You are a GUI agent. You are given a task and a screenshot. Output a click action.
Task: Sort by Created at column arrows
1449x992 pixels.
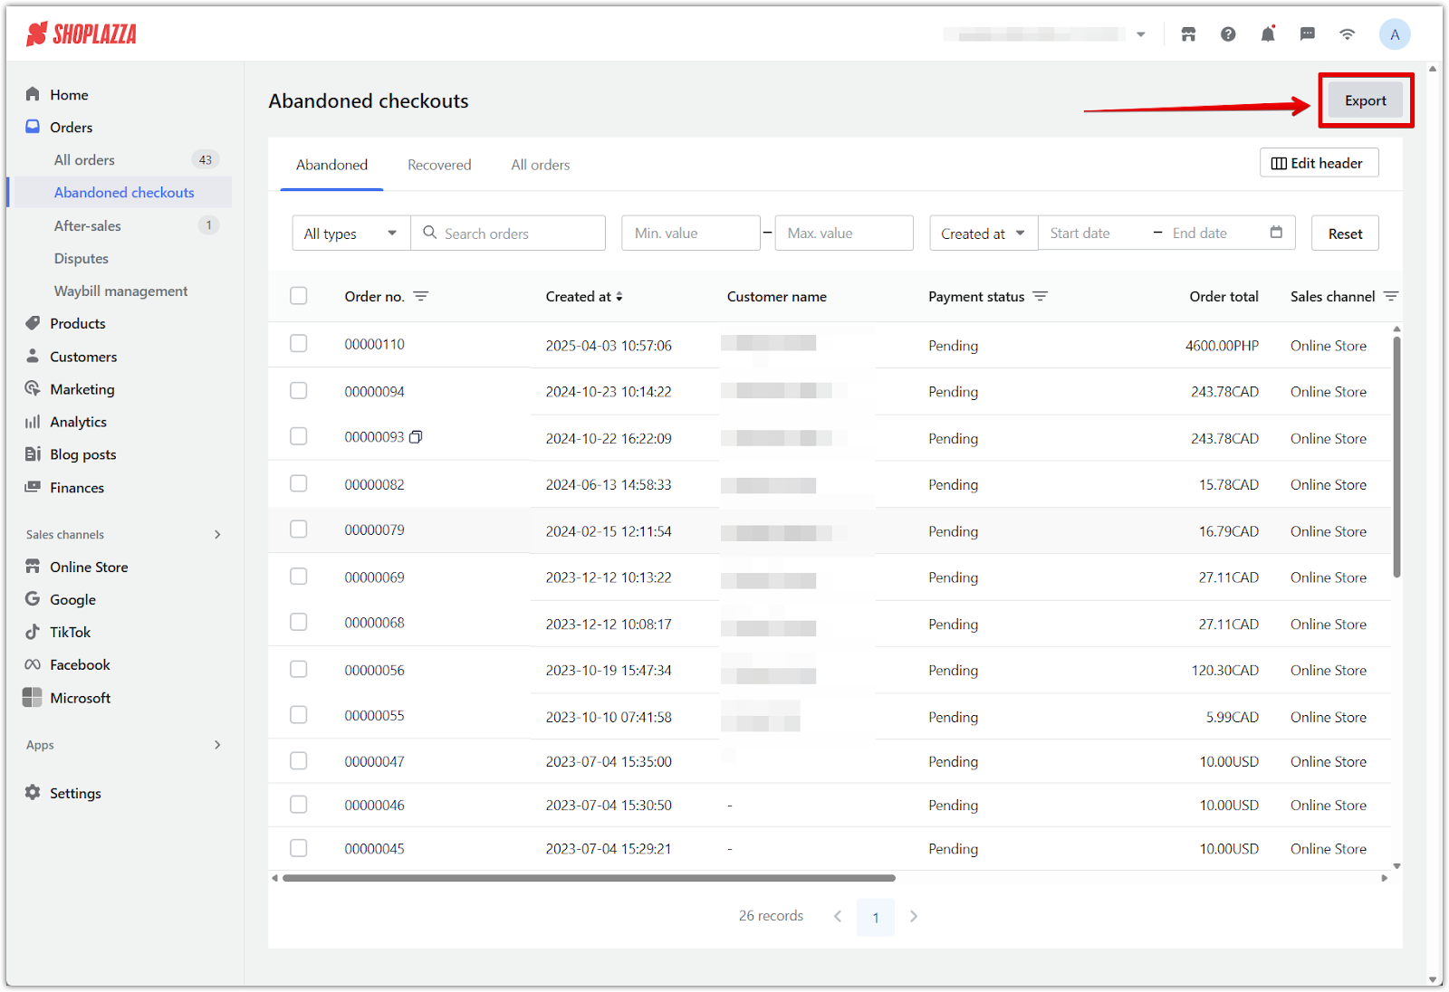pos(619,296)
